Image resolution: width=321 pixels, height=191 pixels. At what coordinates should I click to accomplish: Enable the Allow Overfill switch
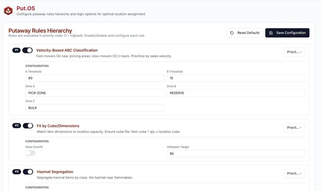pyautogui.click(x=30, y=153)
